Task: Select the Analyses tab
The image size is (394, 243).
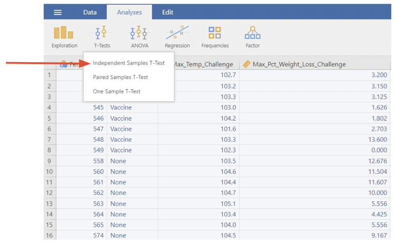Action: tap(129, 12)
